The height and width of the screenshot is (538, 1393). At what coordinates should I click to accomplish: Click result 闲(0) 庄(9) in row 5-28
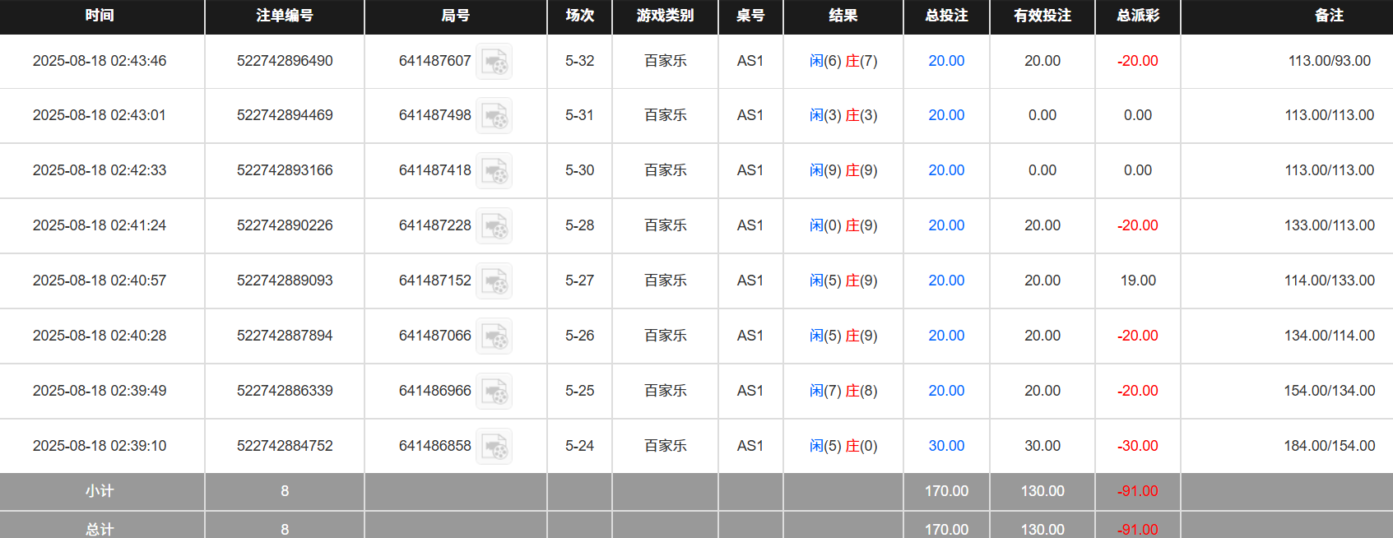843,225
